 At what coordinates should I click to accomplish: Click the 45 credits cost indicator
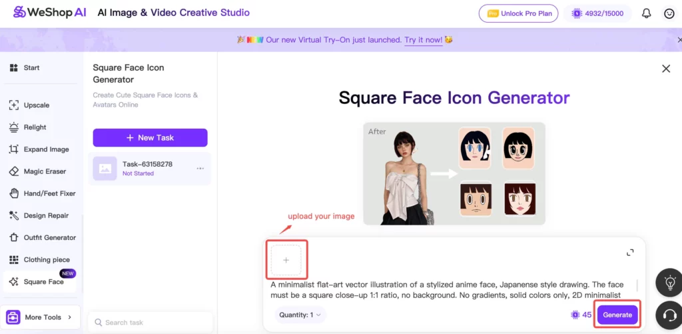(581, 315)
